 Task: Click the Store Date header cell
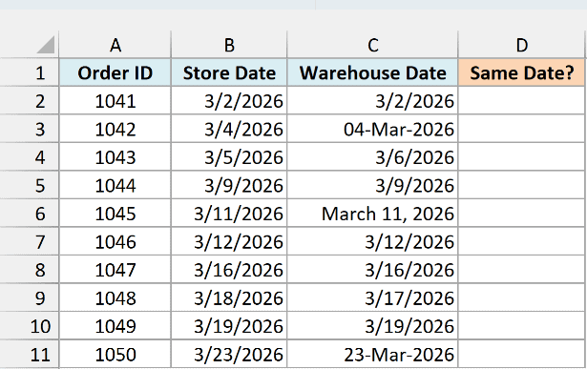point(229,72)
